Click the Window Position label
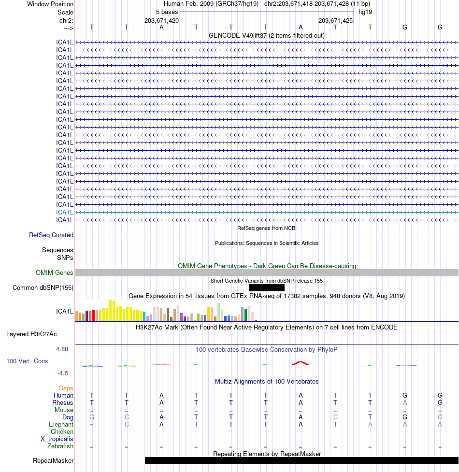 50,4
